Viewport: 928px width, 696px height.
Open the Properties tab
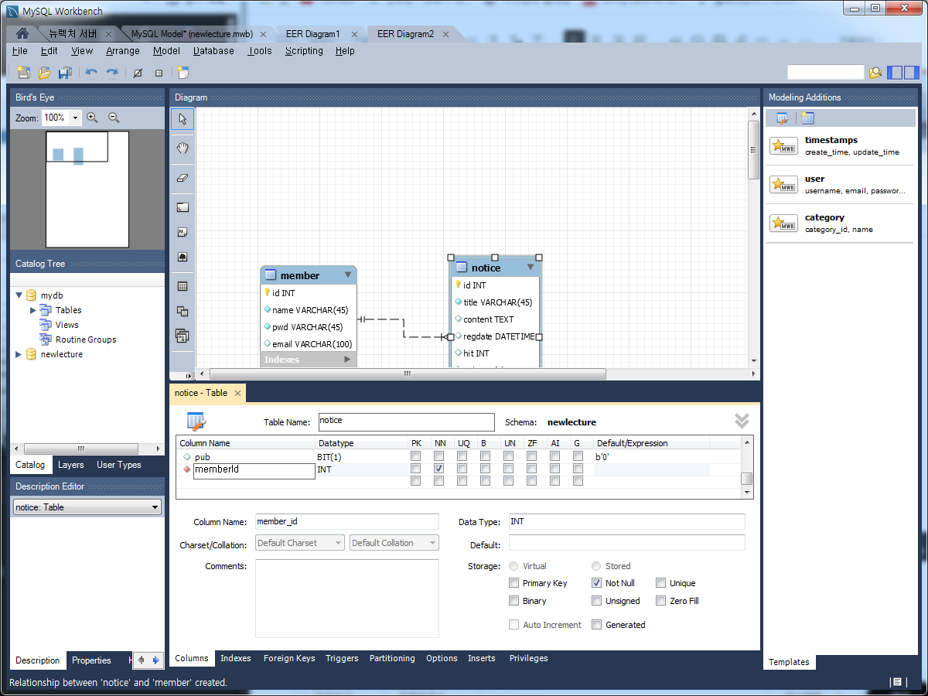[x=92, y=660]
